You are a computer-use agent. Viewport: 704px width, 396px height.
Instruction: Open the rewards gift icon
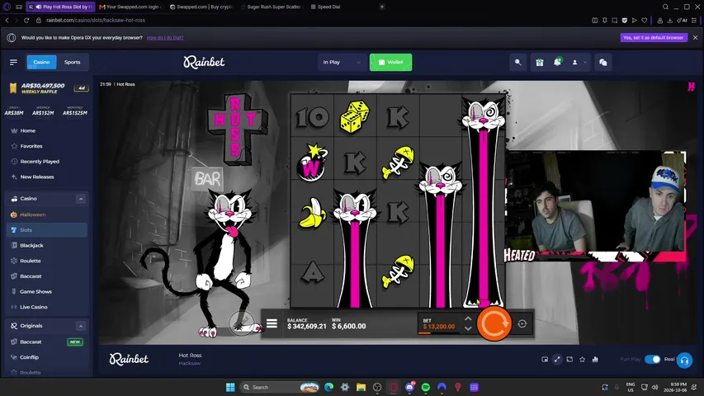(x=540, y=63)
